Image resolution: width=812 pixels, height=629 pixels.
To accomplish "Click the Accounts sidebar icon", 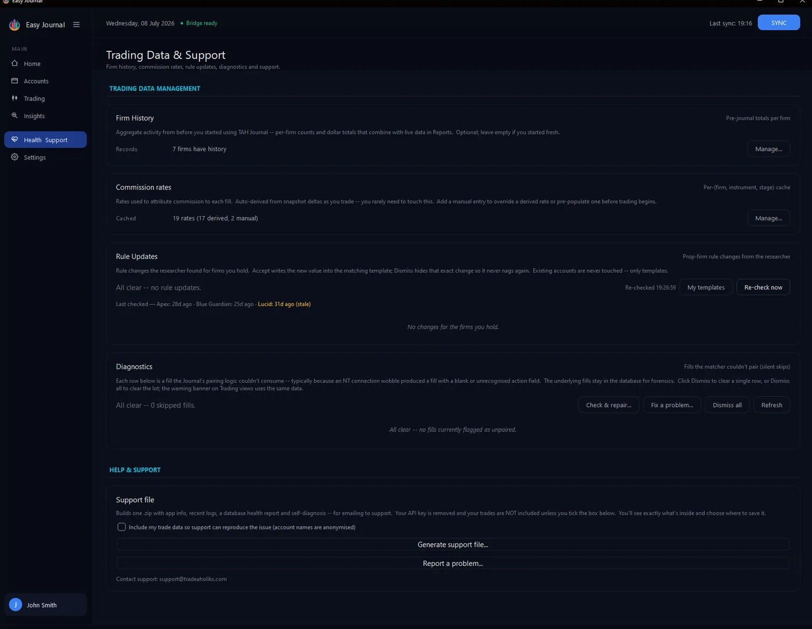I will click(14, 81).
